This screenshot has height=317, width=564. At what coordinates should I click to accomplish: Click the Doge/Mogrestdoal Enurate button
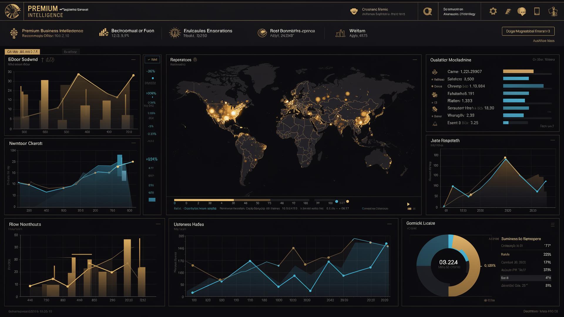(x=528, y=31)
